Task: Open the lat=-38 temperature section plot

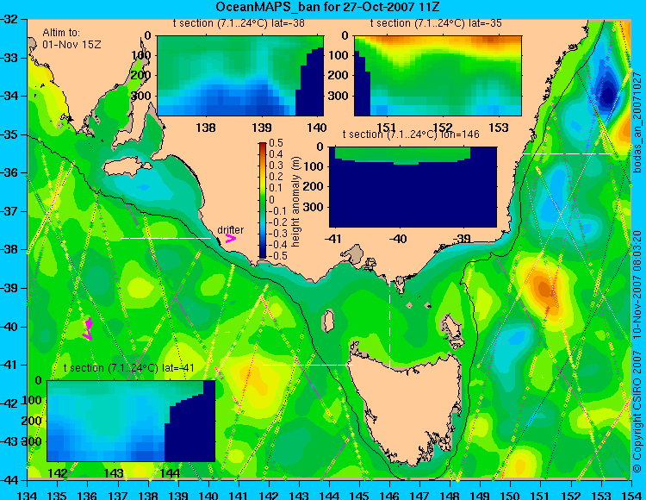Action: (240, 76)
